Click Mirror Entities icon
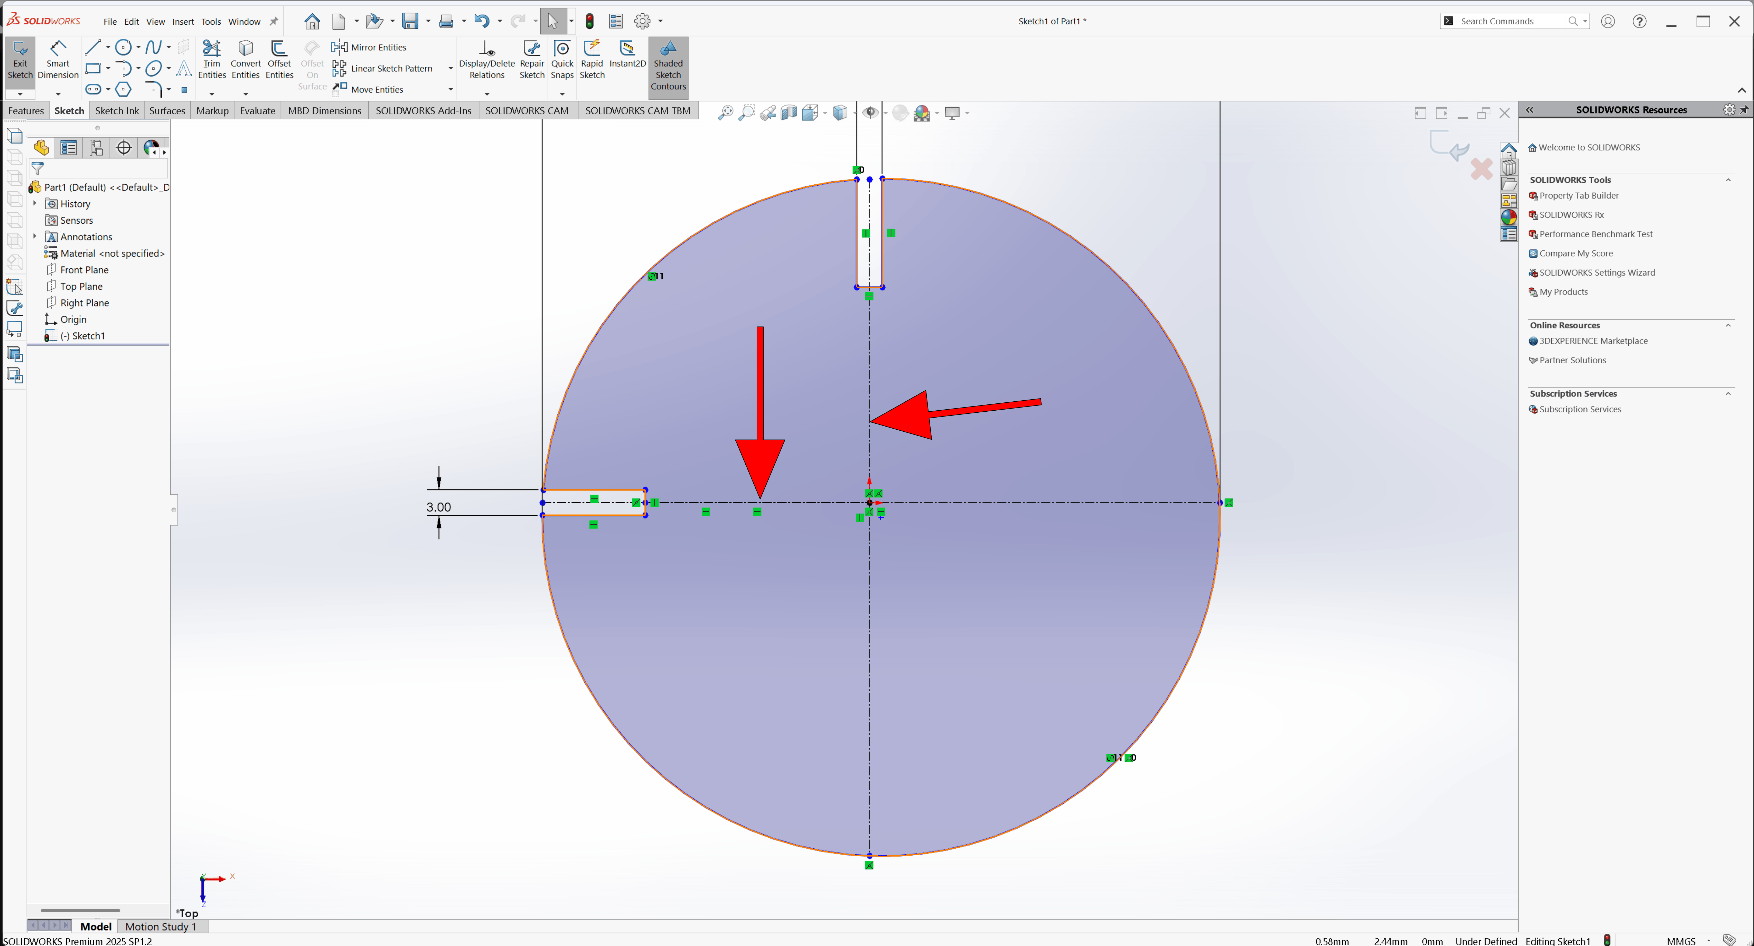The width and height of the screenshot is (1754, 946). [339, 47]
